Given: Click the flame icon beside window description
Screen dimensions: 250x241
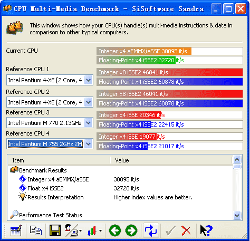Looking at the screenshot, I should tap(15, 28).
